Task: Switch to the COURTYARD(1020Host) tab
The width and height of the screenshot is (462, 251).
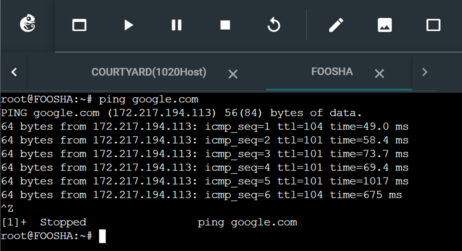Action: [149, 72]
